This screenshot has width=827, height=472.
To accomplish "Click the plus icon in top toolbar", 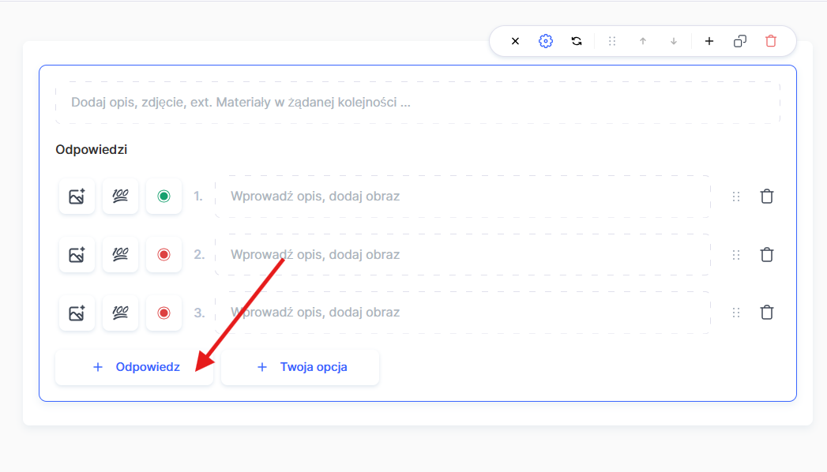I will pyautogui.click(x=709, y=41).
